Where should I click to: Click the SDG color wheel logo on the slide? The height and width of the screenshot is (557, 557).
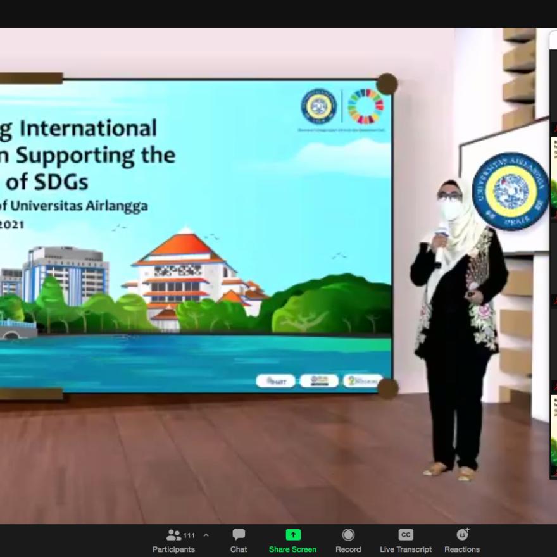366,106
